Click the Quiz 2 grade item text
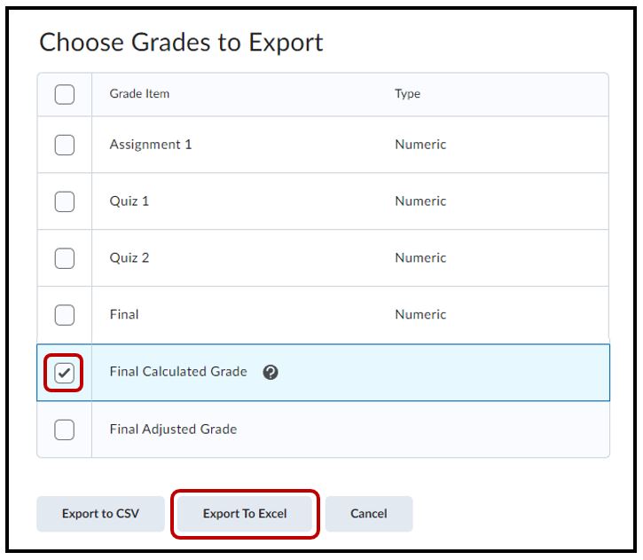The height and width of the screenshot is (560, 643). (x=129, y=258)
